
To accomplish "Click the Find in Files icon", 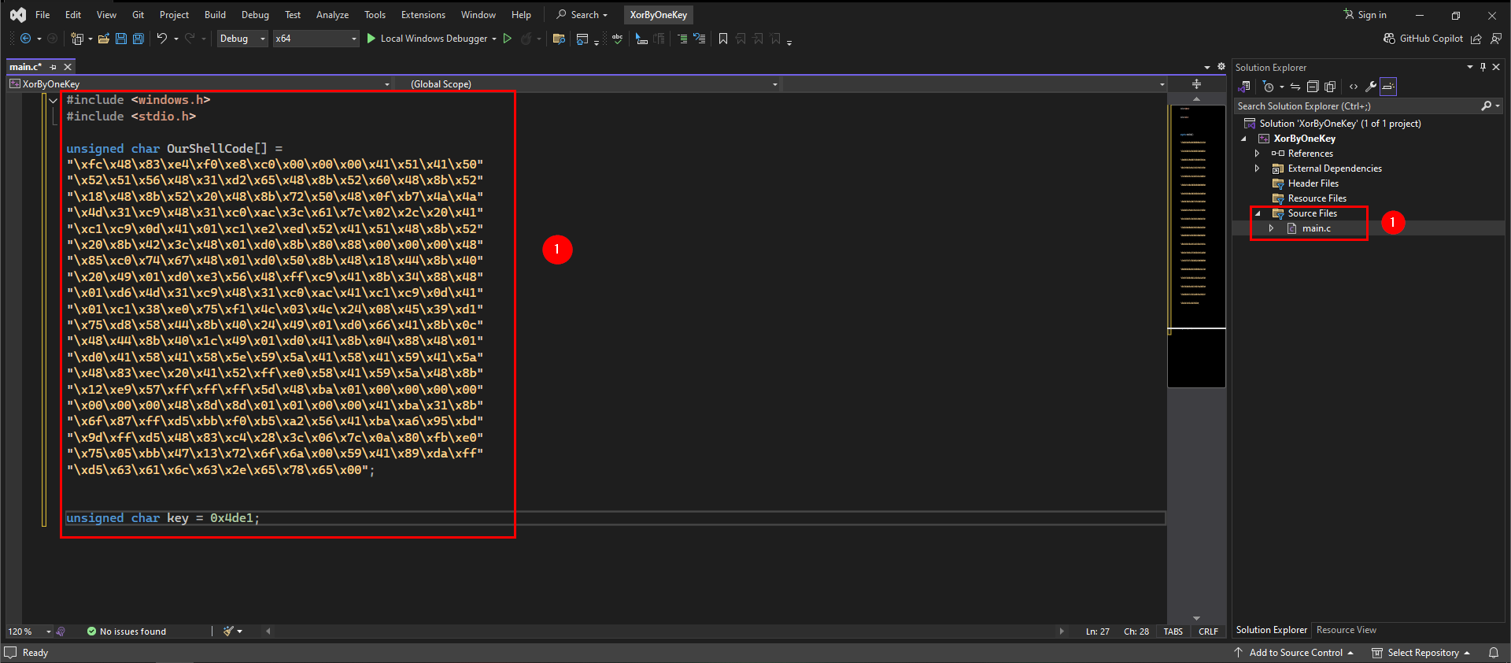I will tap(559, 39).
